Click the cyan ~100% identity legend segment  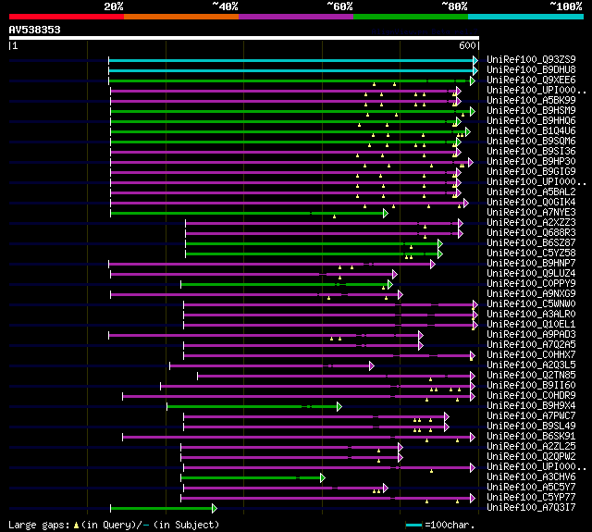[526, 17]
